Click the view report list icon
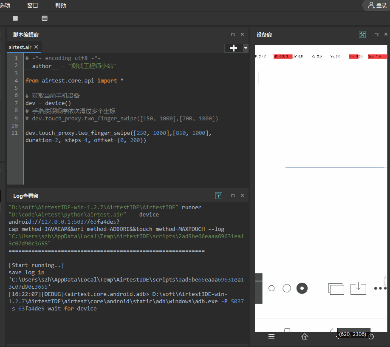Image resolution: width=390 pixels, height=347 pixels. [45, 18]
